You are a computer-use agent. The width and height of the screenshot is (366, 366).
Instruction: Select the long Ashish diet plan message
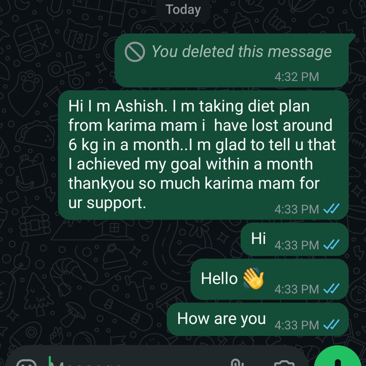pyautogui.click(x=203, y=155)
